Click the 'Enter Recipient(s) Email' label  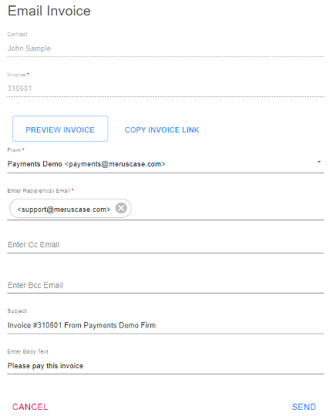(39, 191)
